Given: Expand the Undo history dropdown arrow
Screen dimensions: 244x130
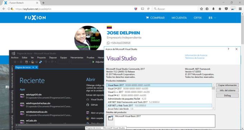Looking at the screenshot, I should click(x=49, y=62).
